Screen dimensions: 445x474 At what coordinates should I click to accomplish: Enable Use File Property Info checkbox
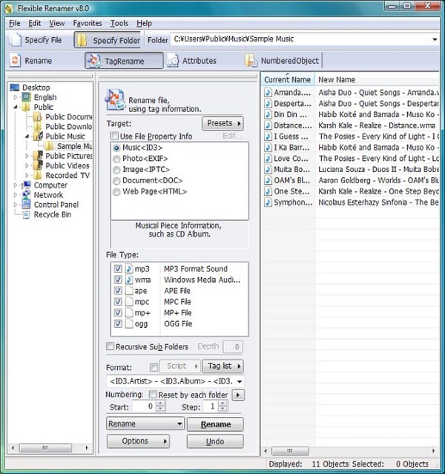[114, 136]
